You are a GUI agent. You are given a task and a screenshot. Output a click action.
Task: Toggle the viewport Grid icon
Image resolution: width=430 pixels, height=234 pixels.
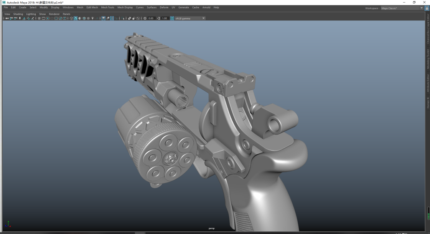click(x=39, y=18)
